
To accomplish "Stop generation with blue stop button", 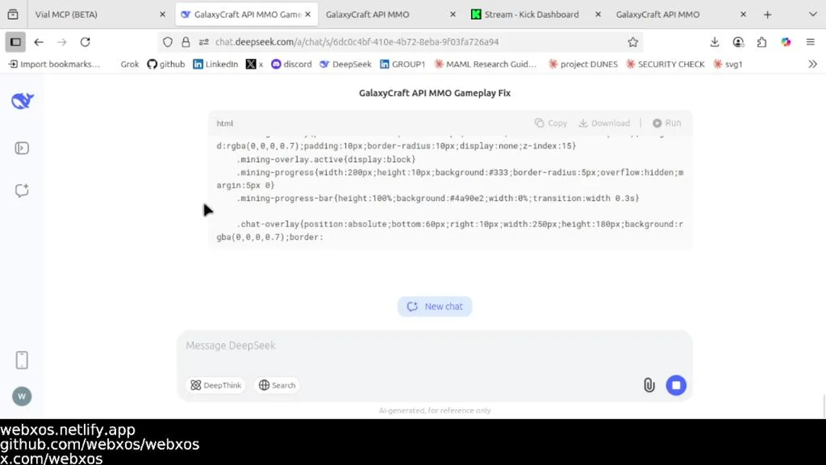I will [x=676, y=386].
